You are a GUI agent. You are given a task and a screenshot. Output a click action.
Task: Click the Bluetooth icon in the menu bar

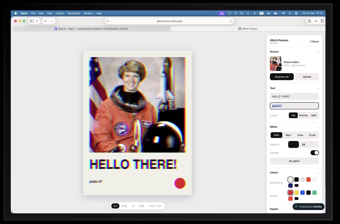pos(254,13)
